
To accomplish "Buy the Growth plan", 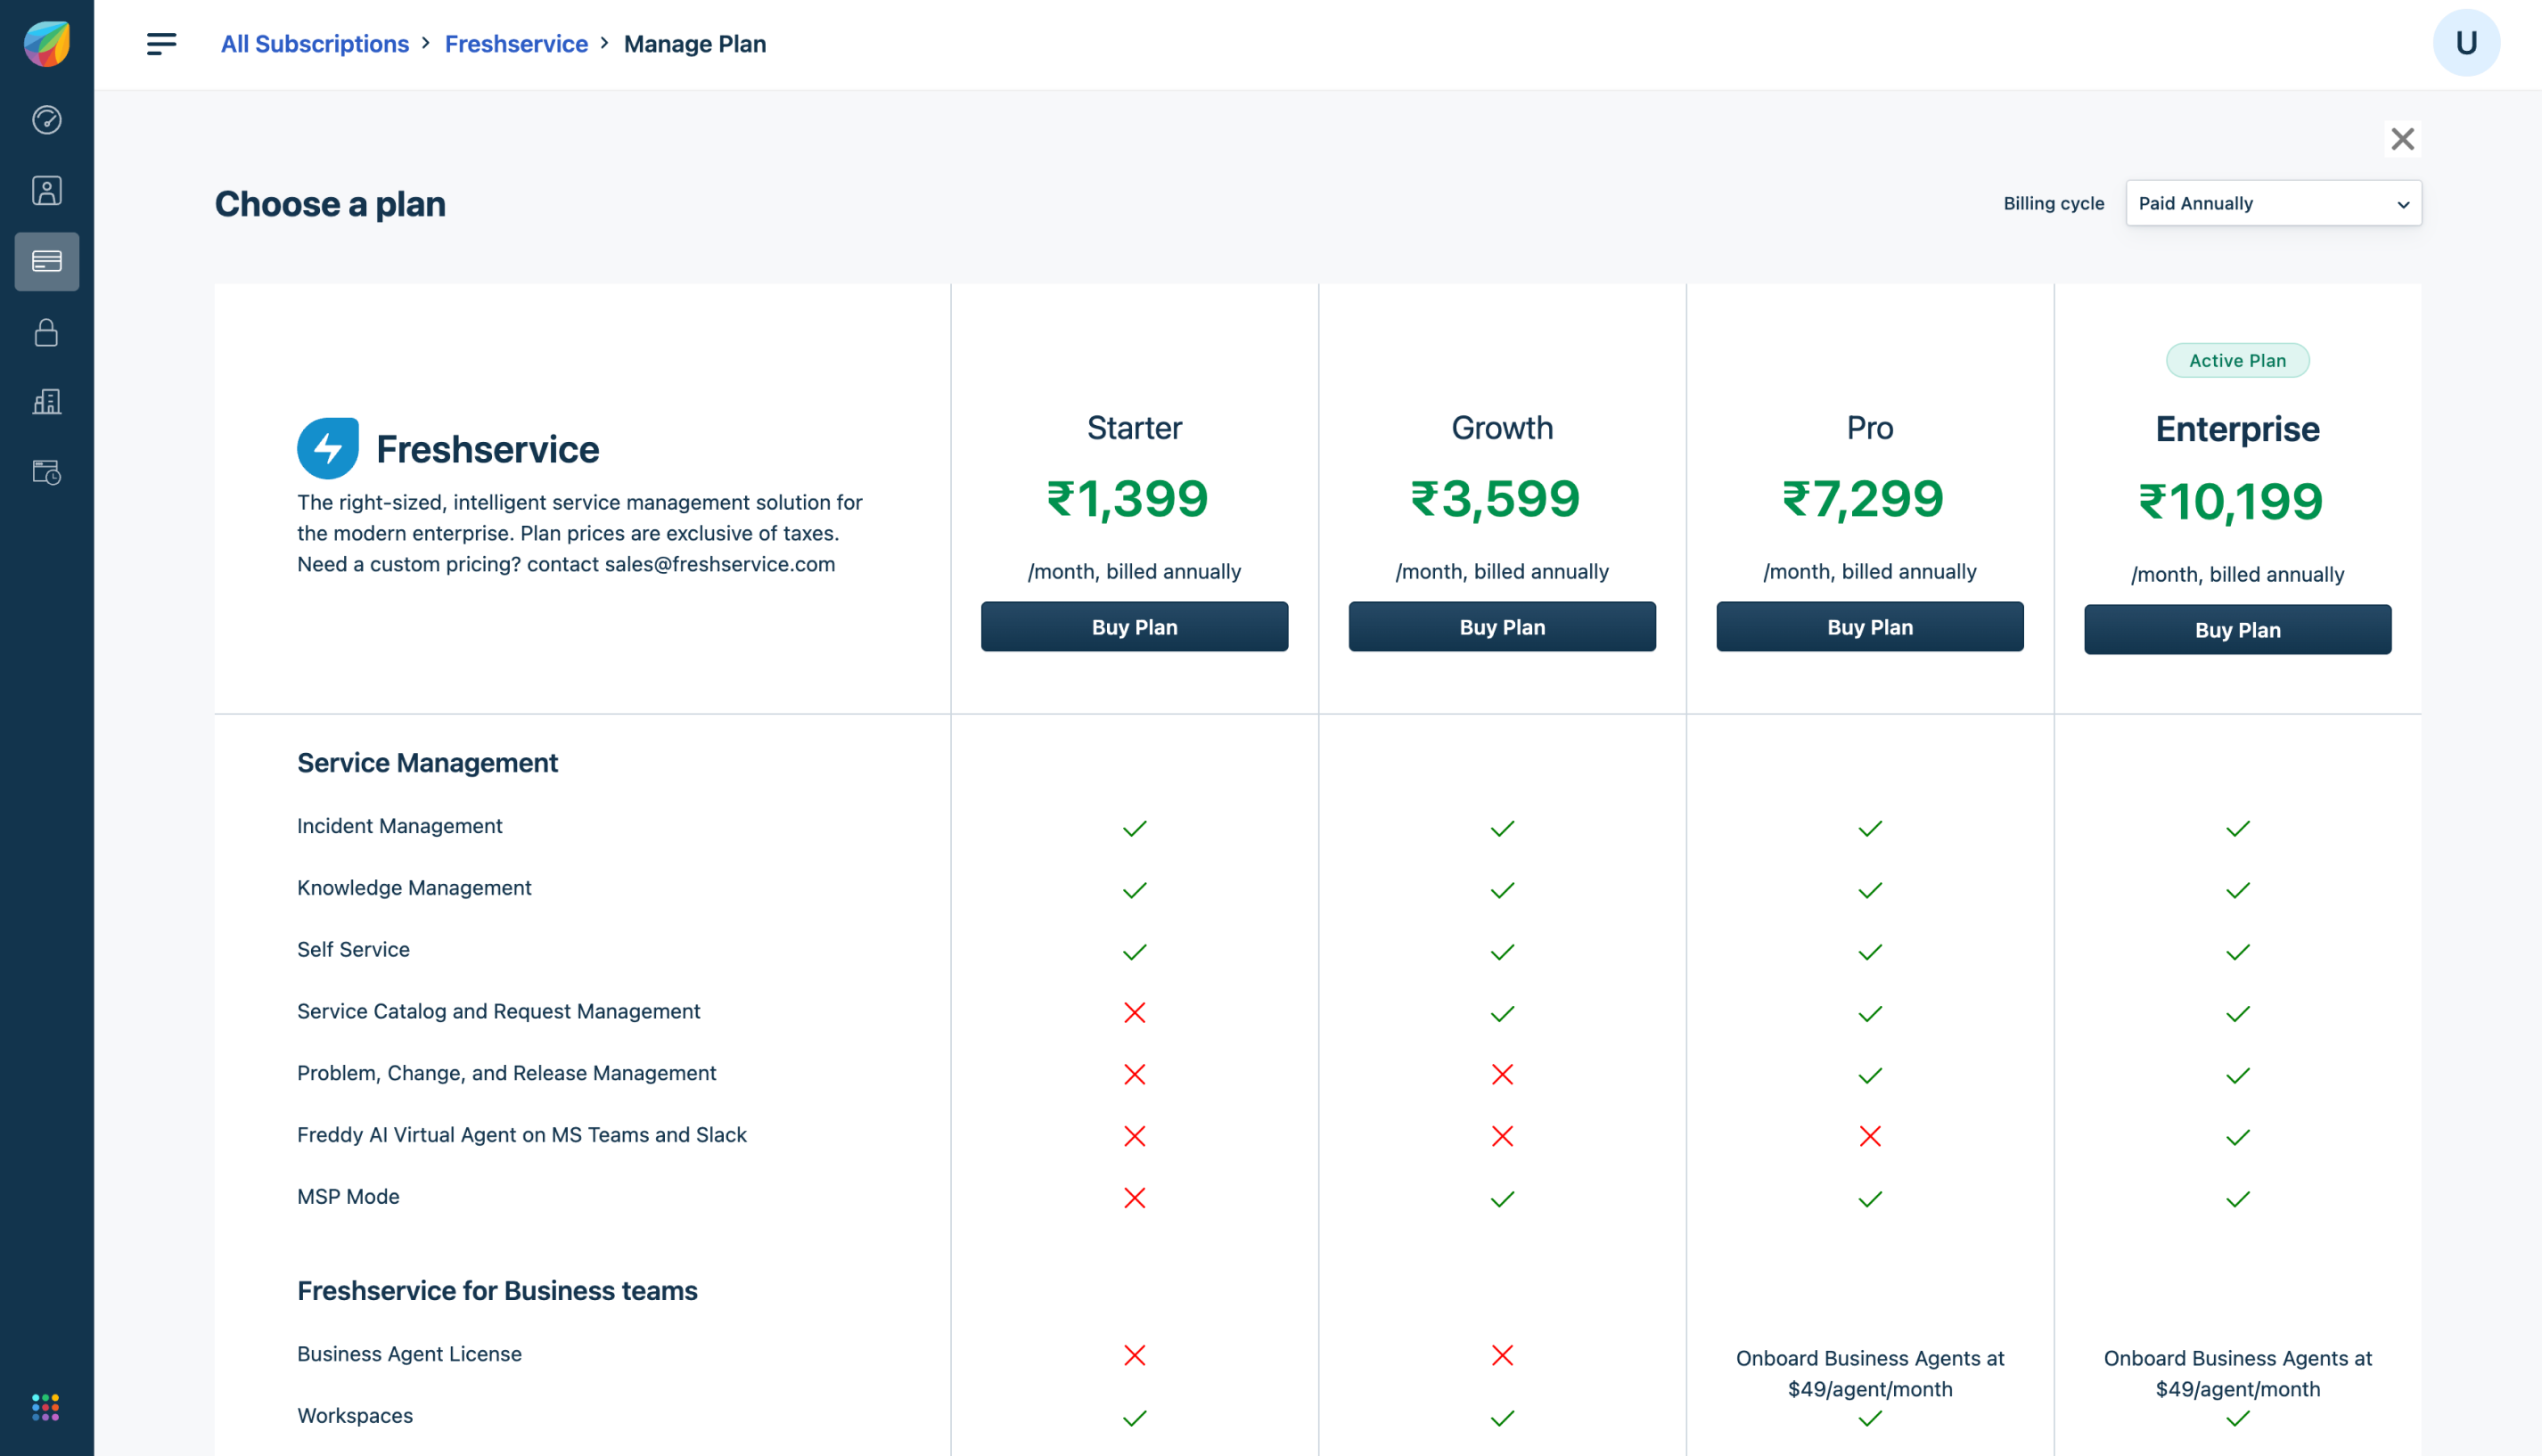I will coord(1501,627).
